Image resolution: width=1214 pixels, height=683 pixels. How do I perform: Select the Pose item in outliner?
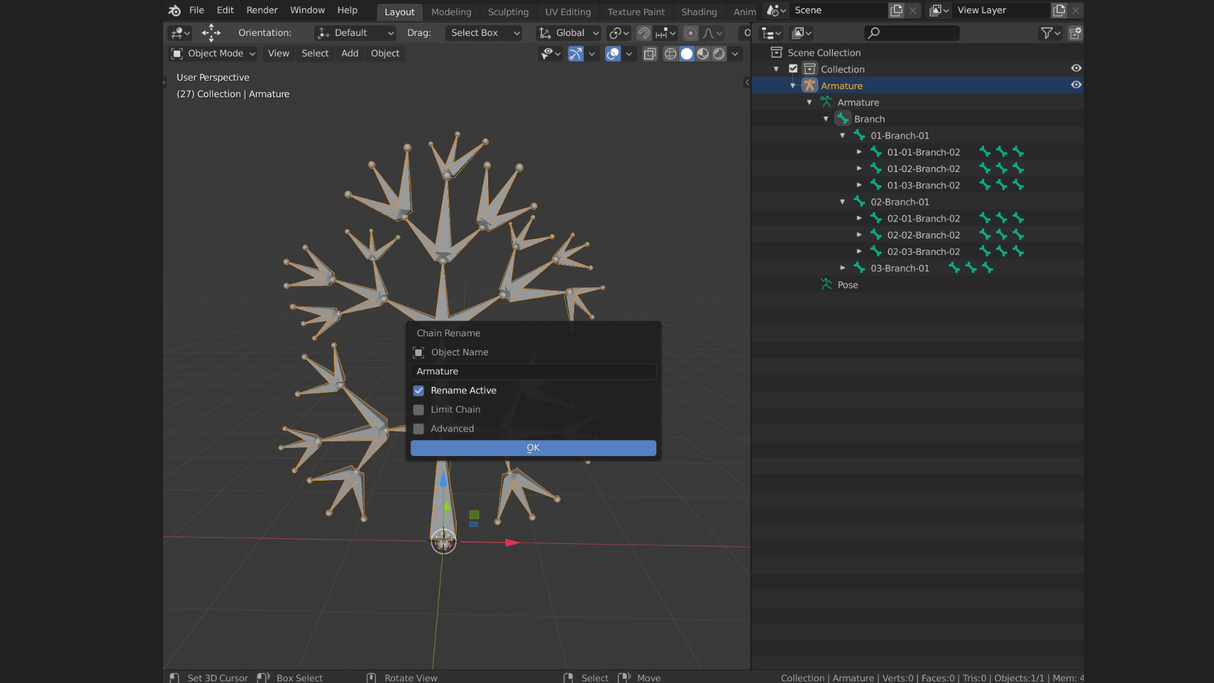[x=847, y=285]
